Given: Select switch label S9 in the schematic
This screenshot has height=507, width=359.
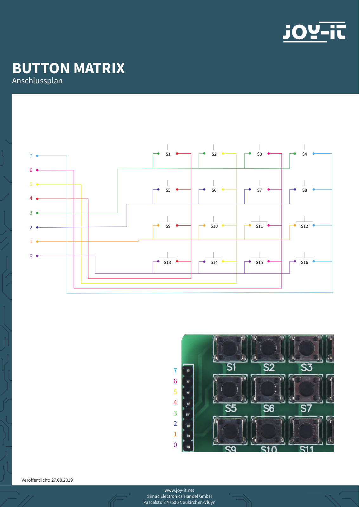Looking at the screenshot, I should [168, 226].
